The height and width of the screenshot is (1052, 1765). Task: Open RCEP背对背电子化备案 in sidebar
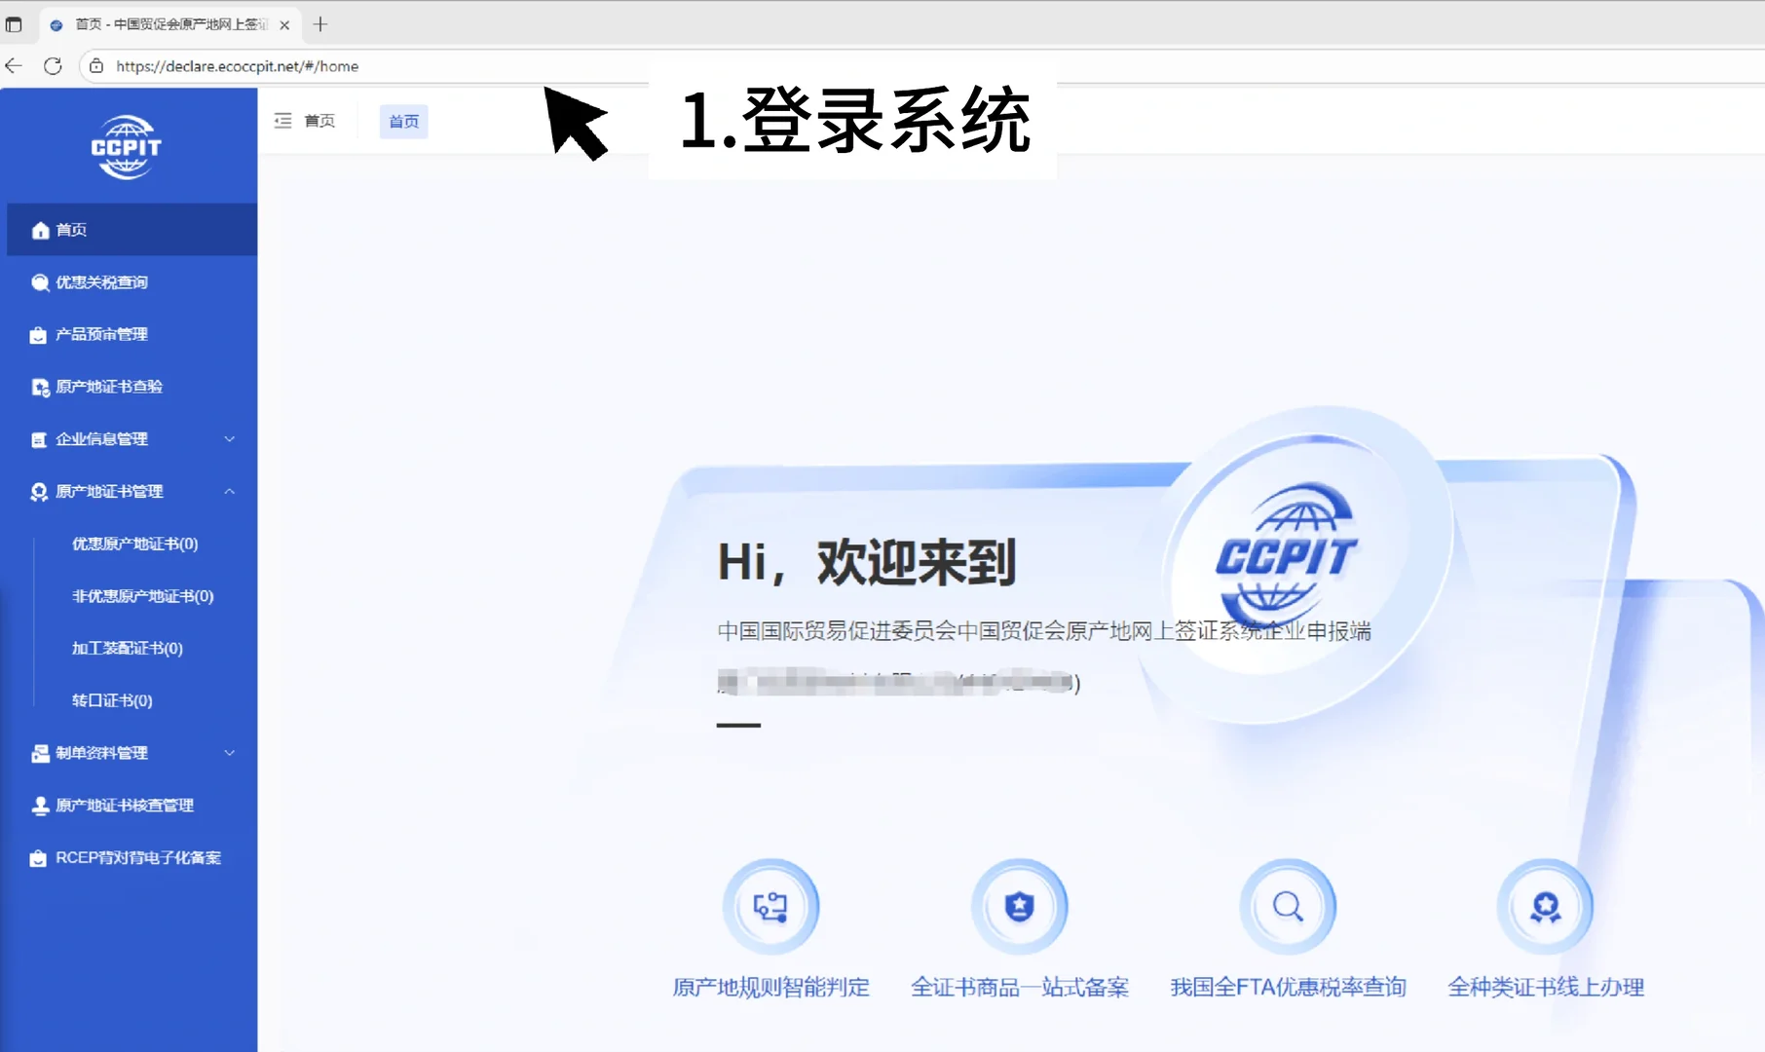pyautogui.click(x=138, y=858)
